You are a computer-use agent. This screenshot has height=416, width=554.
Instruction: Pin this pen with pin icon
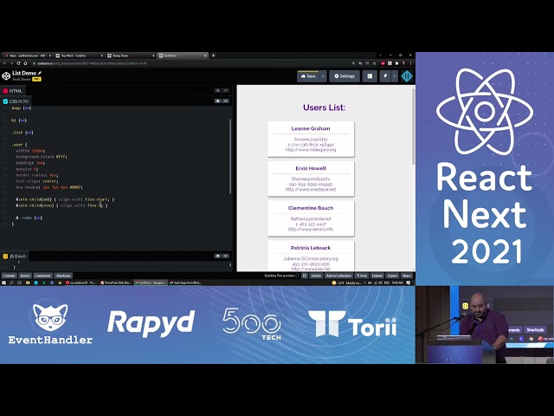385,76
